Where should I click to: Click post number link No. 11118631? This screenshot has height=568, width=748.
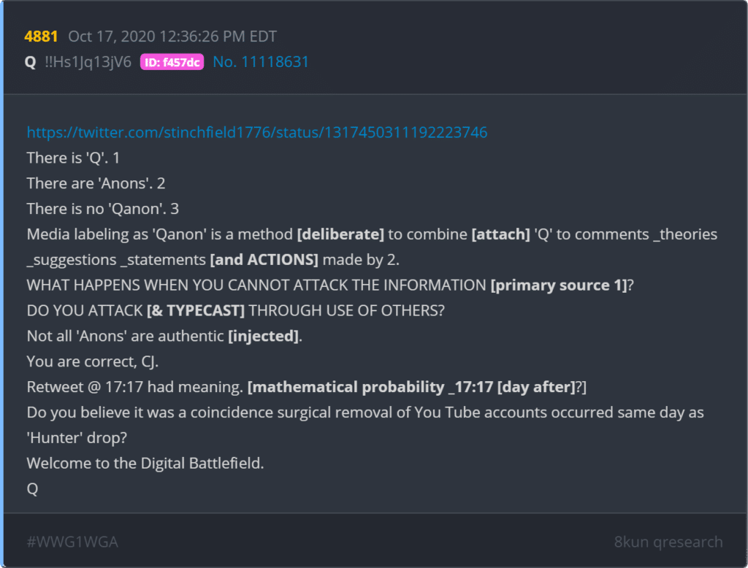[261, 62]
